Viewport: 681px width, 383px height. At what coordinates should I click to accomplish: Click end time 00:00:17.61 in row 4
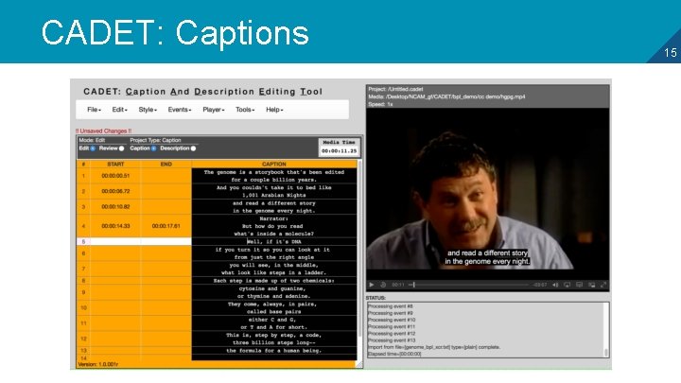click(x=166, y=226)
